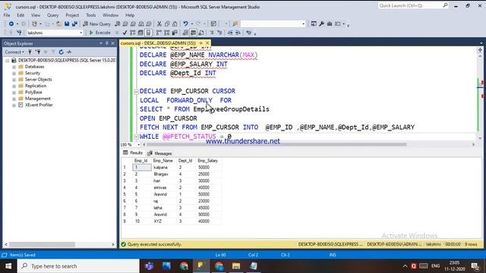
Task: Click the Open File folder icon
Action: click(x=58, y=24)
